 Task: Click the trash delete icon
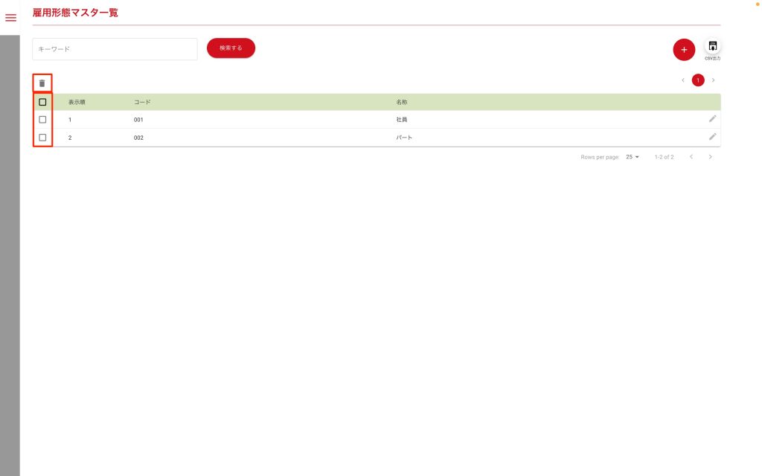pyautogui.click(x=42, y=83)
